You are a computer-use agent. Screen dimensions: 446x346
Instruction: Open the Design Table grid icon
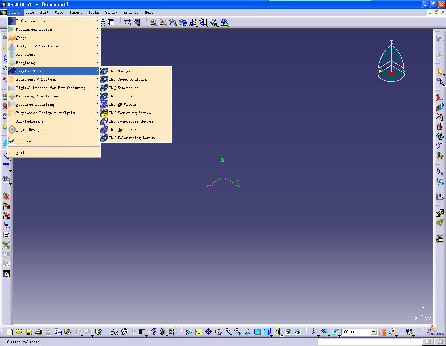point(142,332)
